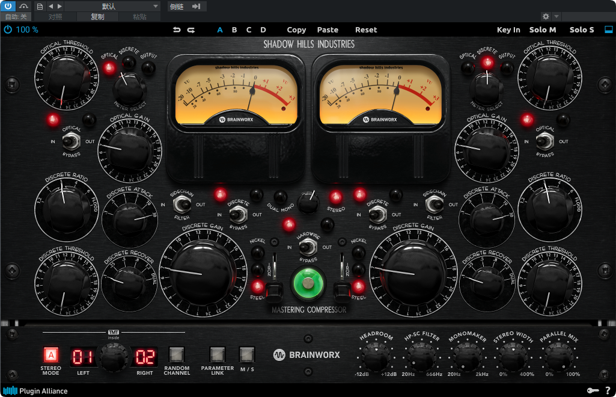The image size is (616, 397).
Task: Click the Parallel Mix knob
Action: pyautogui.click(x=558, y=357)
